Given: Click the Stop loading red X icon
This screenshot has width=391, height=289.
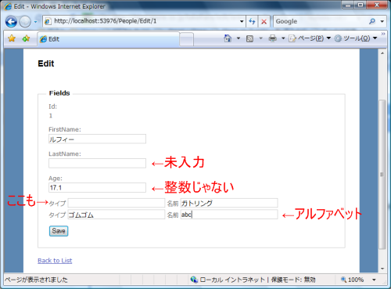Looking at the screenshot, I should click(x=264, y=21).
